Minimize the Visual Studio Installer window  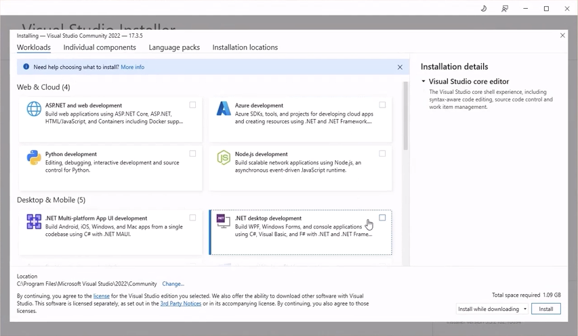(526, 9)
